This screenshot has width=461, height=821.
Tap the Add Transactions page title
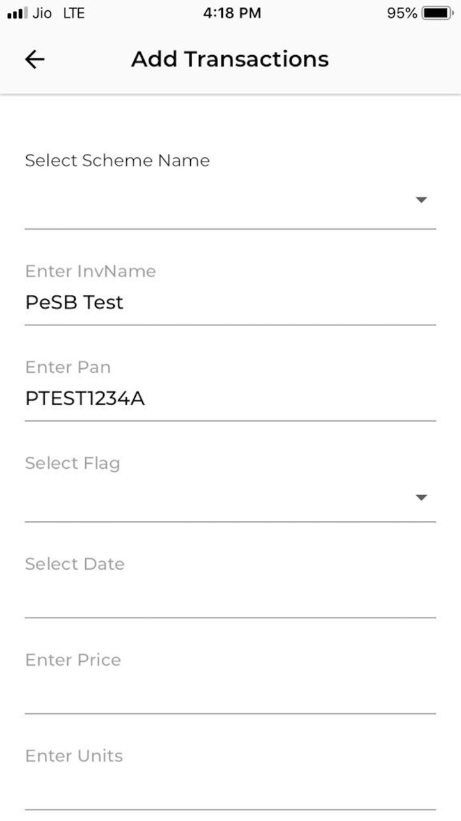(230, 60)
